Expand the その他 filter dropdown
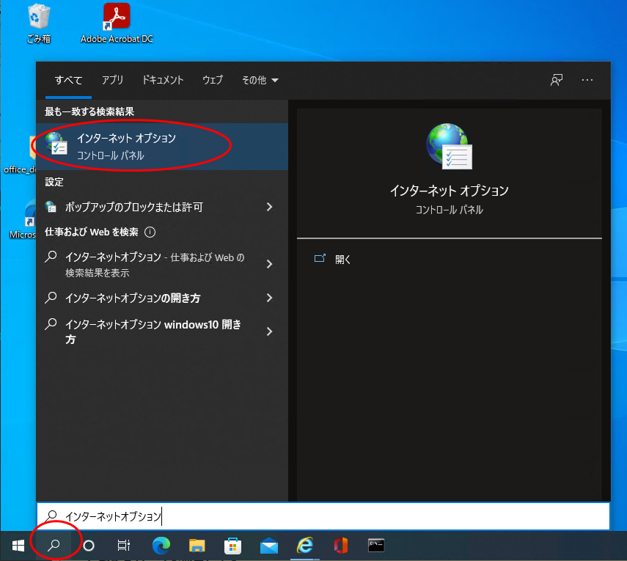This screenshot has height=561, width=627. pos(260,80)
